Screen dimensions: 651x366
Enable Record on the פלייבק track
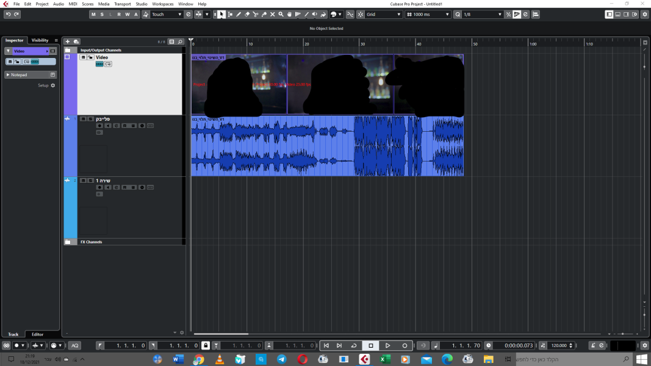coord(99,126)
